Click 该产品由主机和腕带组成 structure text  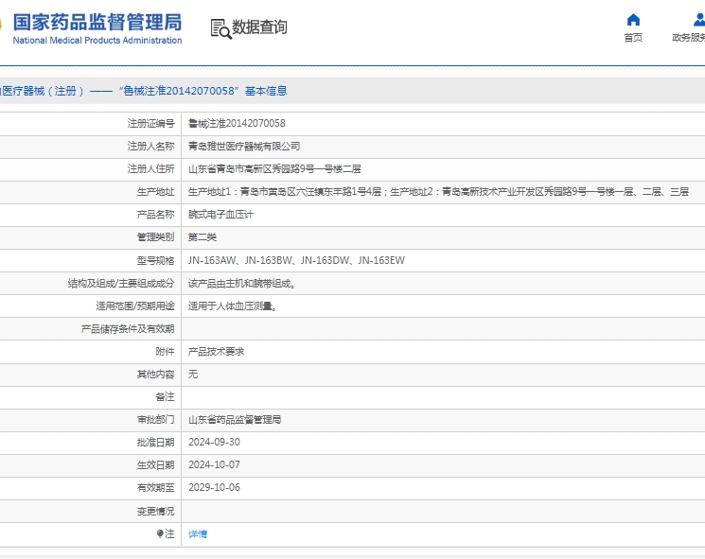point(241,284)
